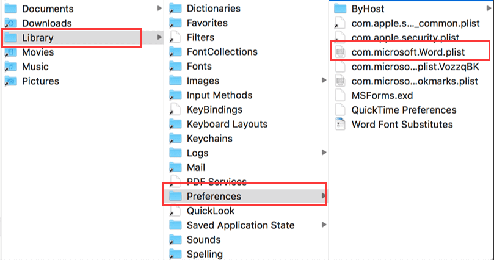Click the Pictures folder icon

(11, 81)
